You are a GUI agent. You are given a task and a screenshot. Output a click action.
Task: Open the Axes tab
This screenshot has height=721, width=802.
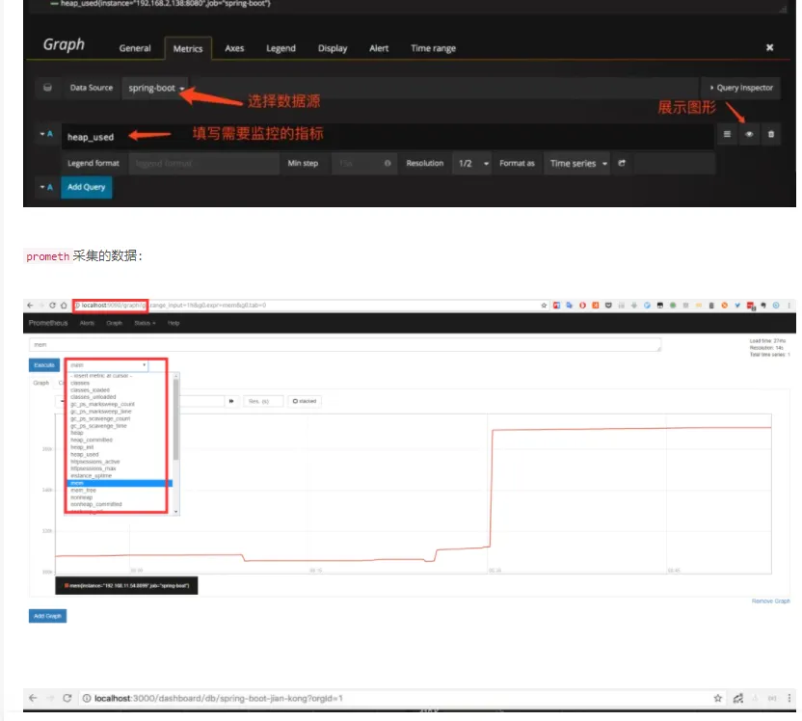pyautogui.click(x=234, y=48)
